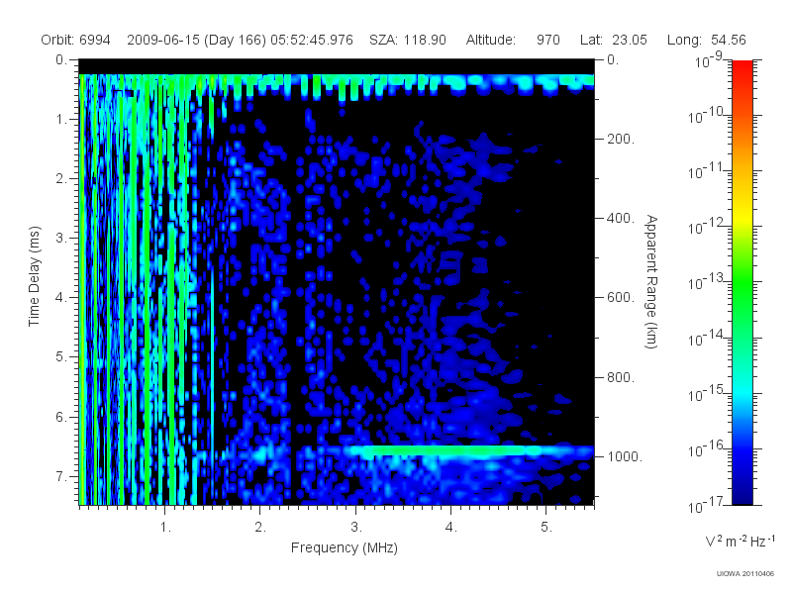Viewport: 792px width, 594px height.
Task: Click the frequency tick label '4.'
Action: tap(451, 527)
